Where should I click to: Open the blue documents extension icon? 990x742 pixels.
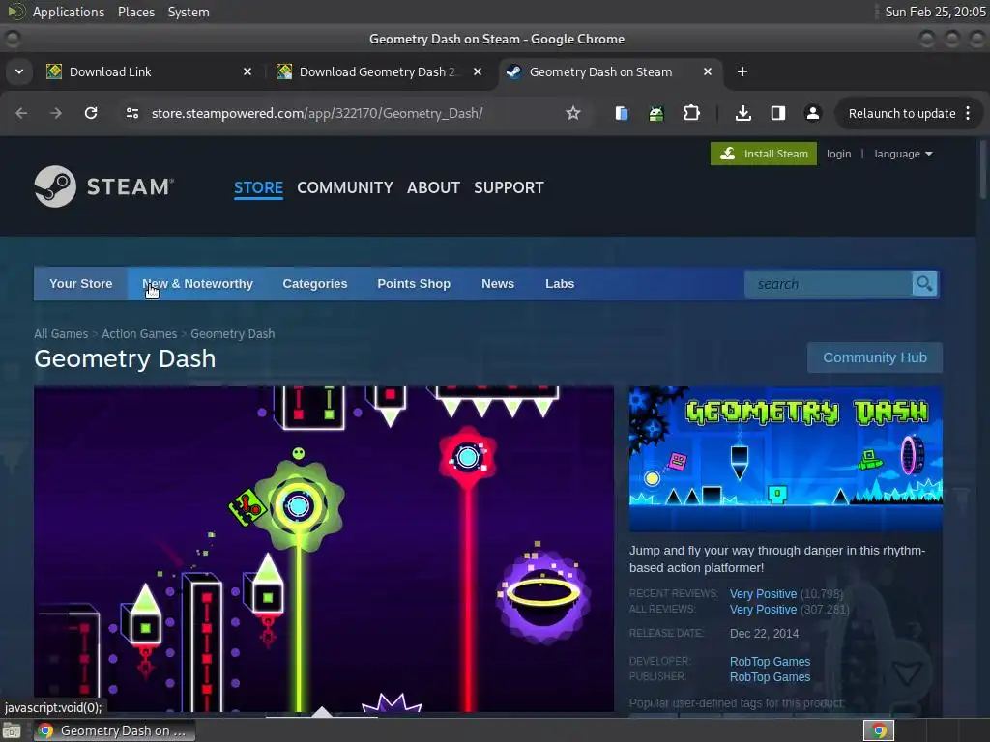(x=622, y=113)
